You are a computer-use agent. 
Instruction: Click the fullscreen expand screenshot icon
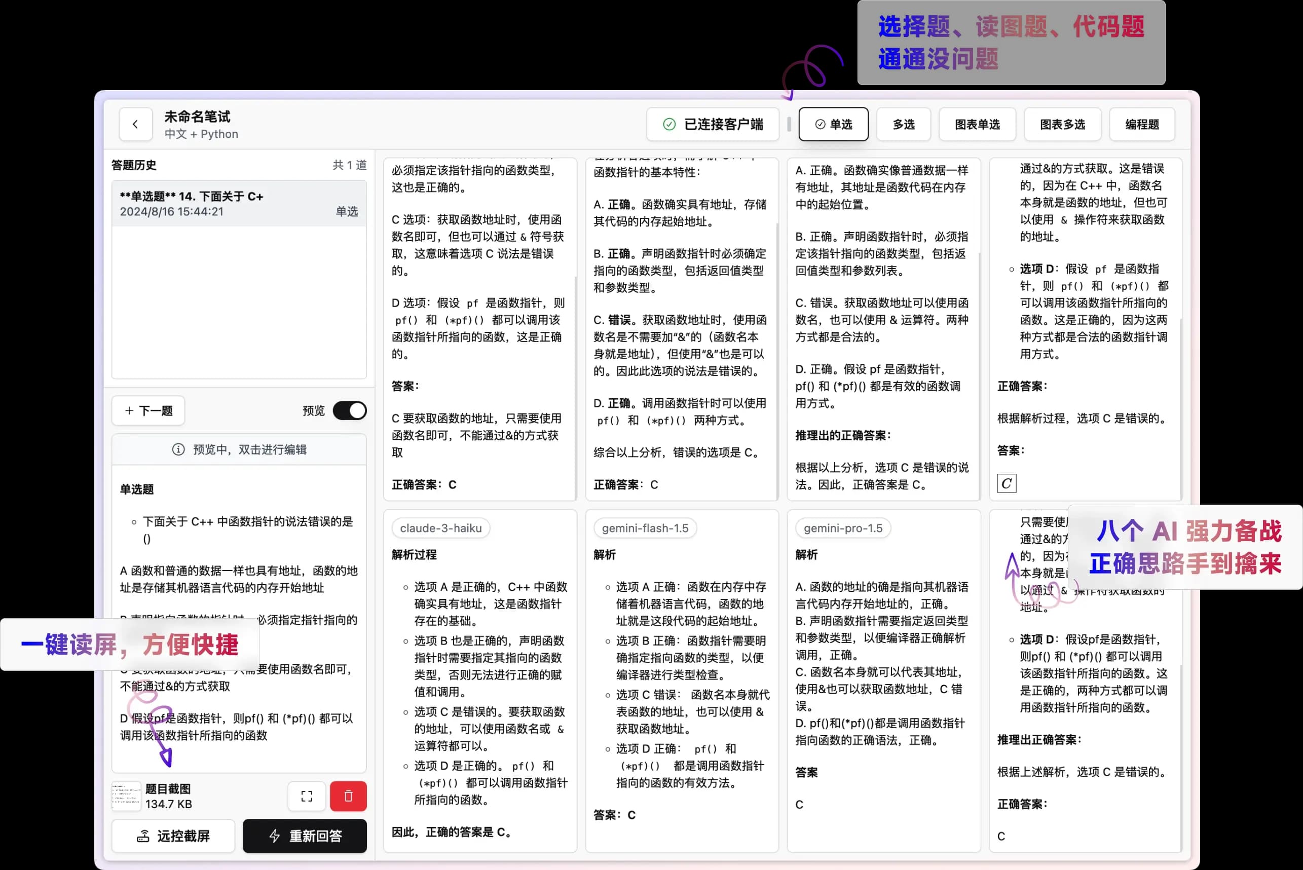tap(306, 796)
